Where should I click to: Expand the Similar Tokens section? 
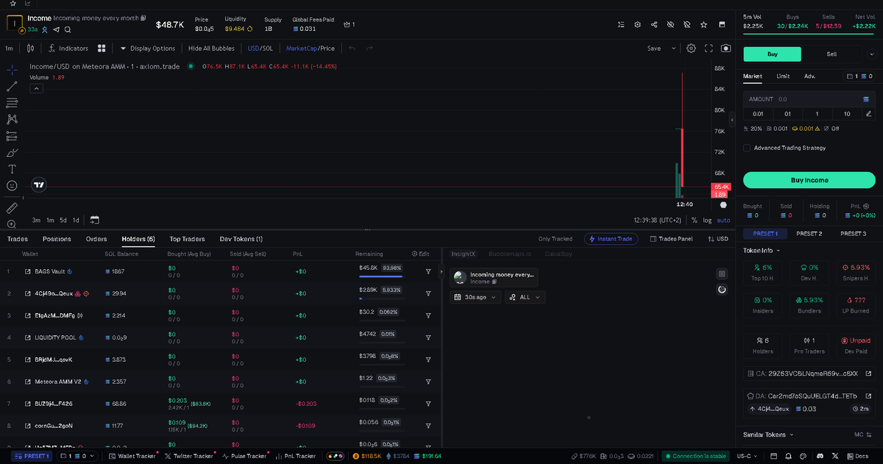[767, 435]
